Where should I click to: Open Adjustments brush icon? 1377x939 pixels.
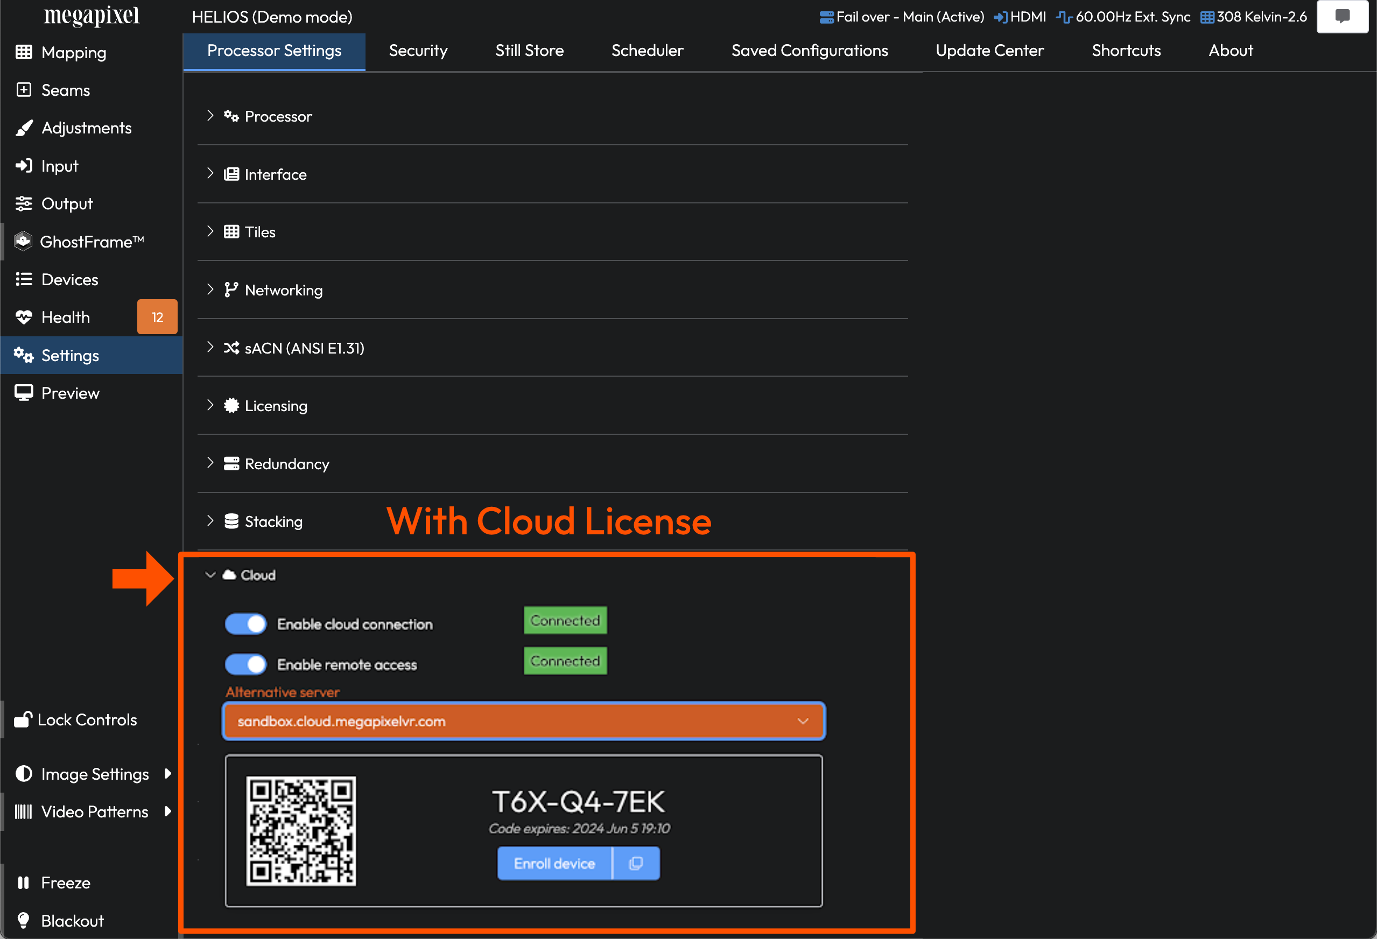point(24,128)
